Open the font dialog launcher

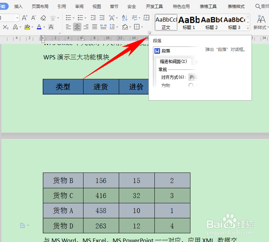pyautogui.click(x=59, y=33)
